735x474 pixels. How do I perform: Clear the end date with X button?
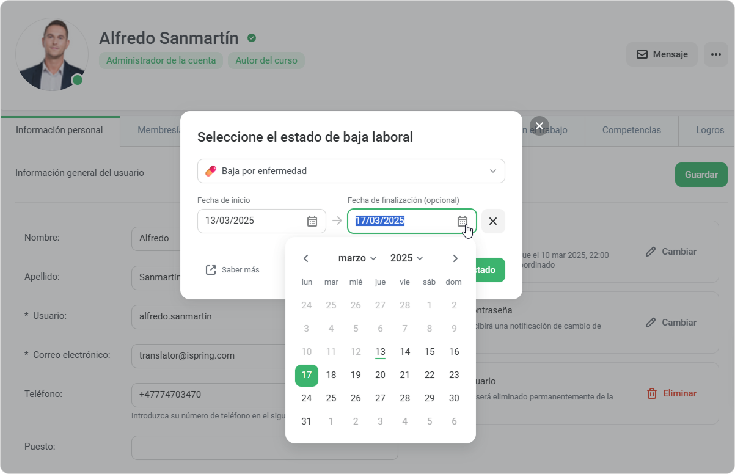[x=493, y=221]
